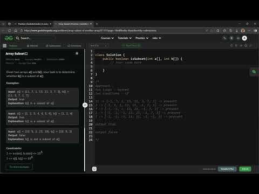Close the Array Subset browser tab
The height and width of the screenshot is (194, 259).
pyautogui.click(x=91, y=24)
